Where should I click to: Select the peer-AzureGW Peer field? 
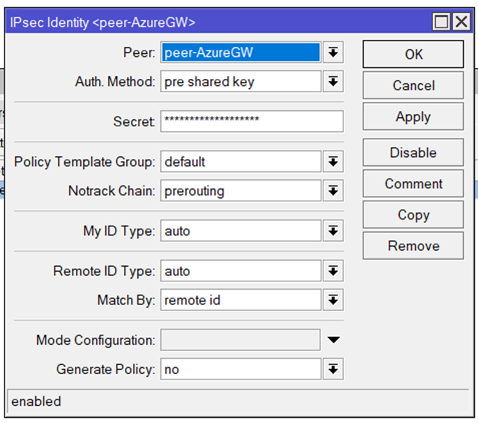241,53
